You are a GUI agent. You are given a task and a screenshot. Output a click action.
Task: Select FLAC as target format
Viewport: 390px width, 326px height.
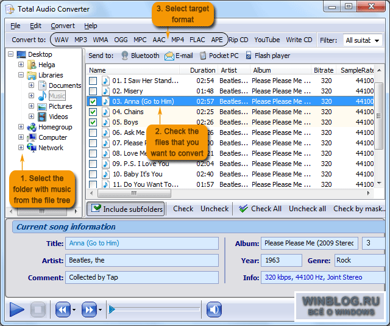[197, 40]
